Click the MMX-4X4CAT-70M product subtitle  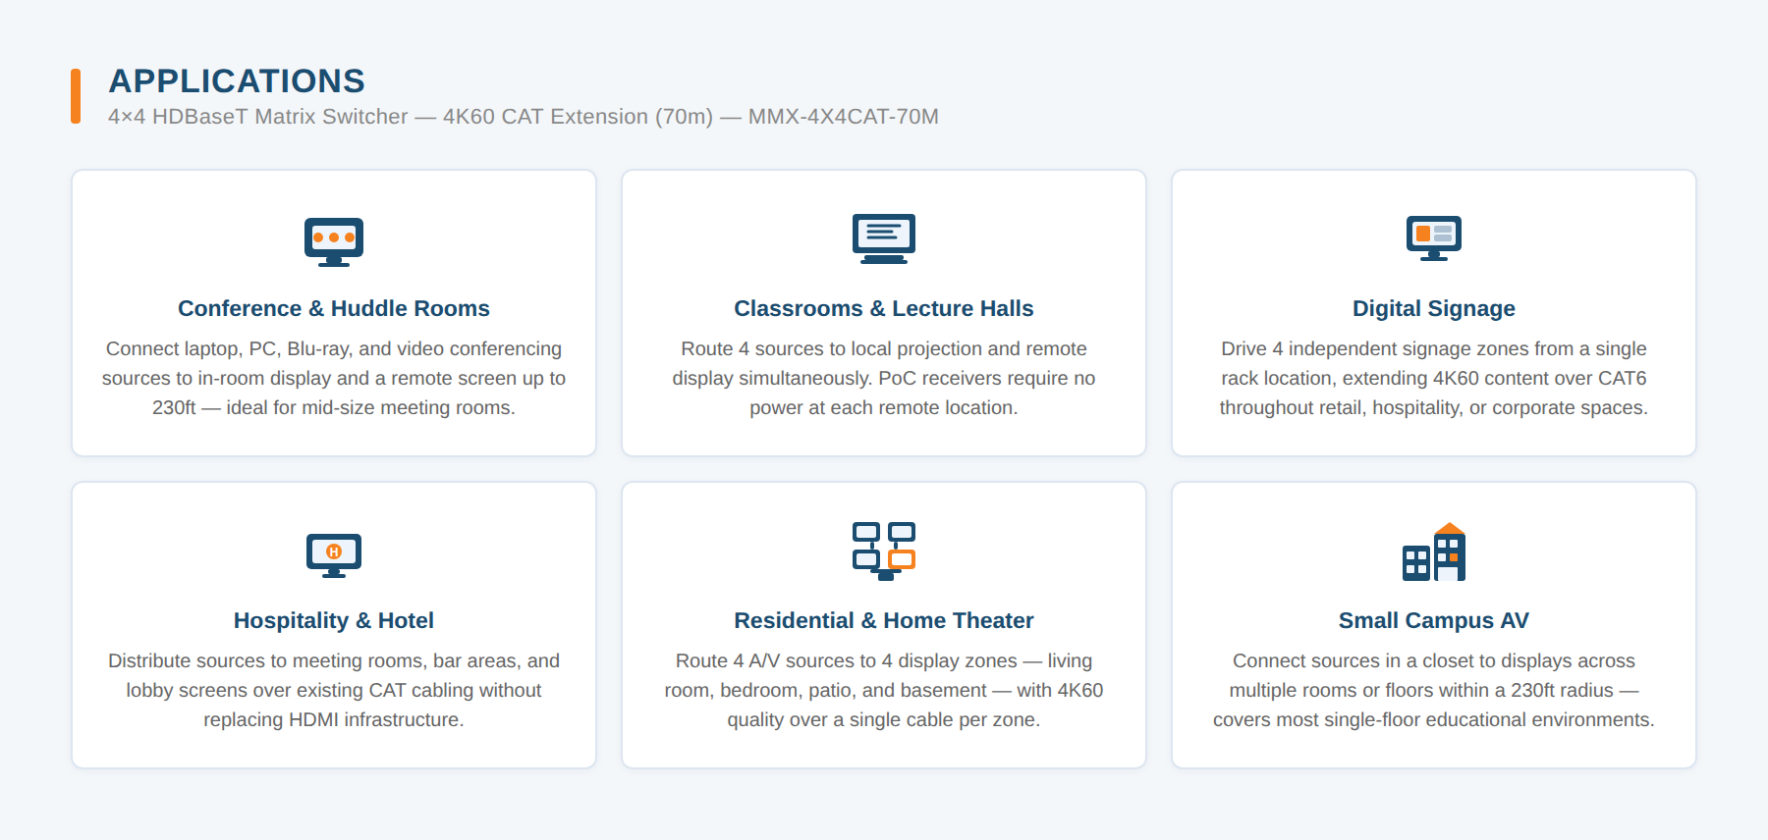(x=524, y=117)
